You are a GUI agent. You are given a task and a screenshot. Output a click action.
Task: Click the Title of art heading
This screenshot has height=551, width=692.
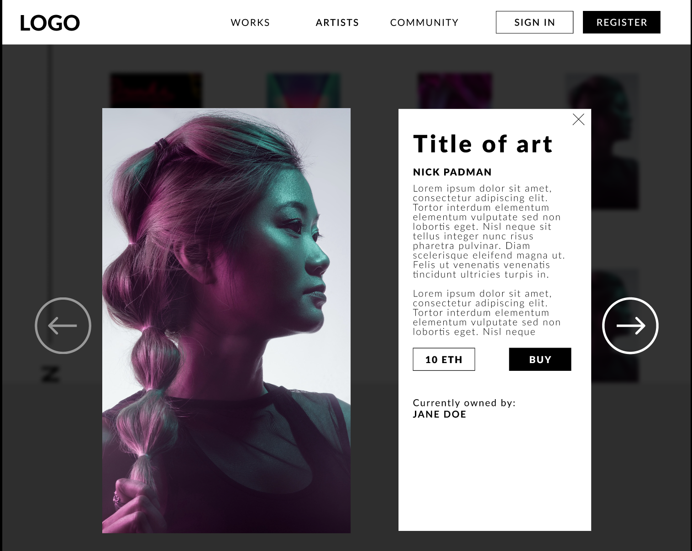[483, 144]
